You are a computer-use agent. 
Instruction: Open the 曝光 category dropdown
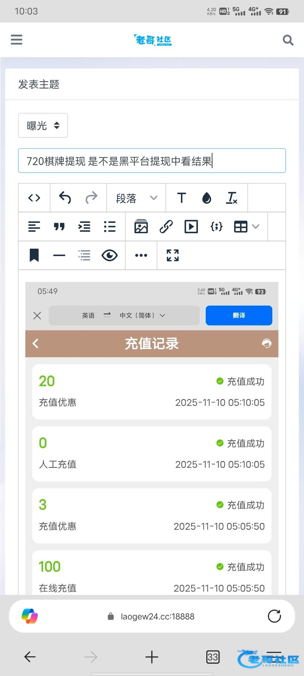[43, 126]
